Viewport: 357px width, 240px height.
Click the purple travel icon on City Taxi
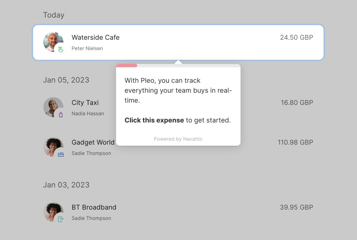pyautogui.click(x=61, y=115)
